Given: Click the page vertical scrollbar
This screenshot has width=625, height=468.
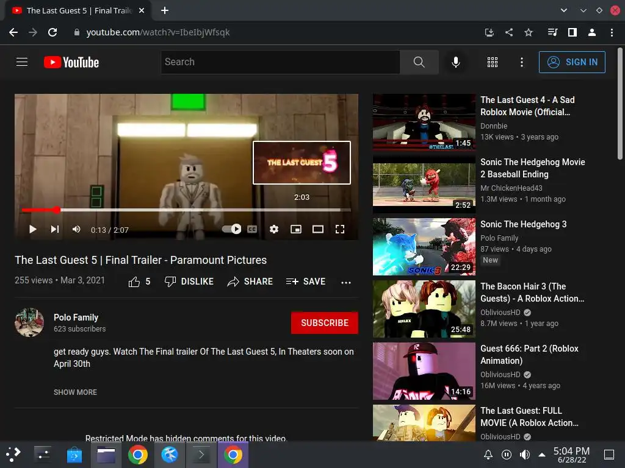Looking at the screenshot, I should click(620, 104).
